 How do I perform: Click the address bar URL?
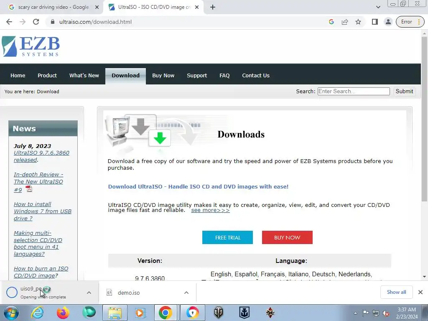click(x=95, y=22)
